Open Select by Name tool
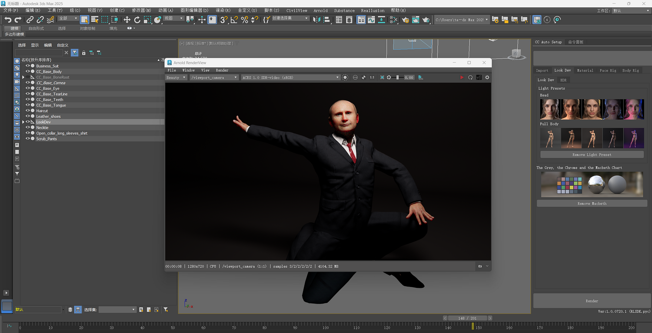This screenshot has width=652, height=333. pos(95,20)
